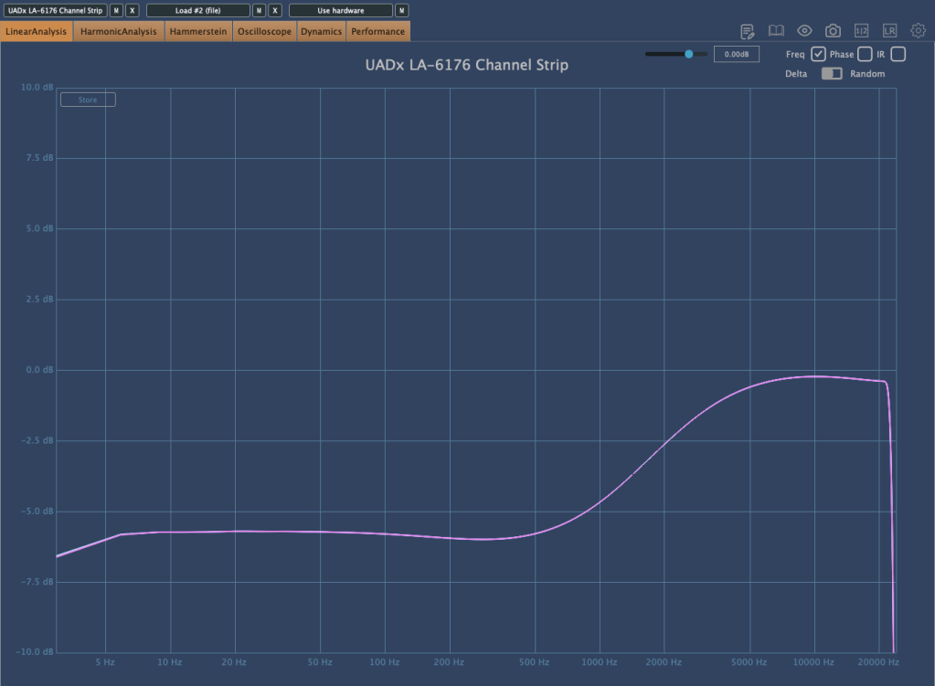The image size is (935, 686).
Task: Click the 1|2 channel compare icon
Action: 861,31
